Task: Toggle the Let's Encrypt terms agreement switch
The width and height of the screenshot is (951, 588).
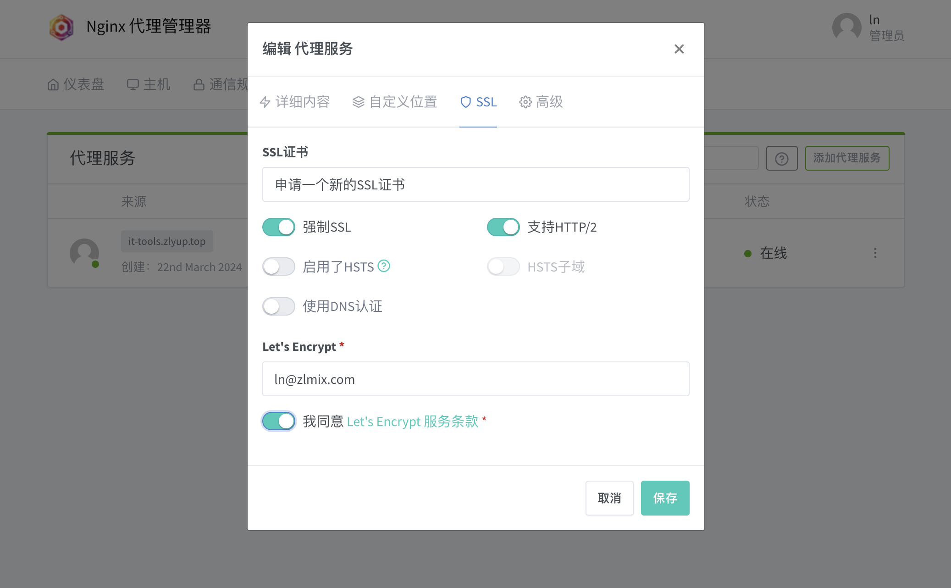Action: click(x=279, y=421)
